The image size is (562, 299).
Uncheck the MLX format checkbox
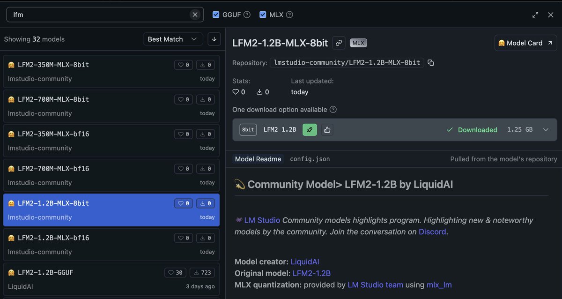(x=263, y=15)
